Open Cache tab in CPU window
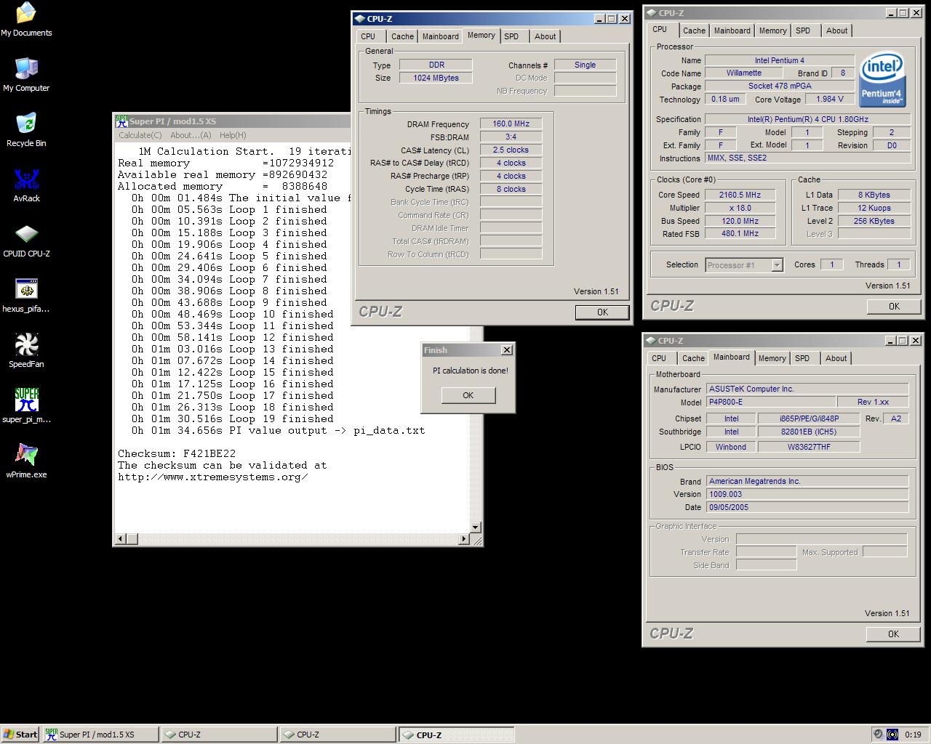931x744 pixels. tap(694, 31)
